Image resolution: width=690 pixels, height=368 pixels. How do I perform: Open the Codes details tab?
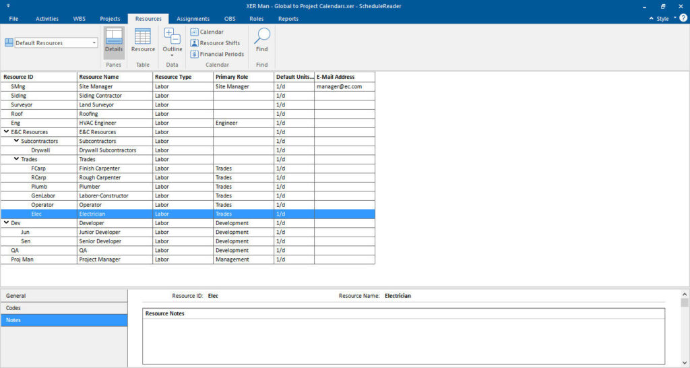pyautogui.click(x=64, y=308)
